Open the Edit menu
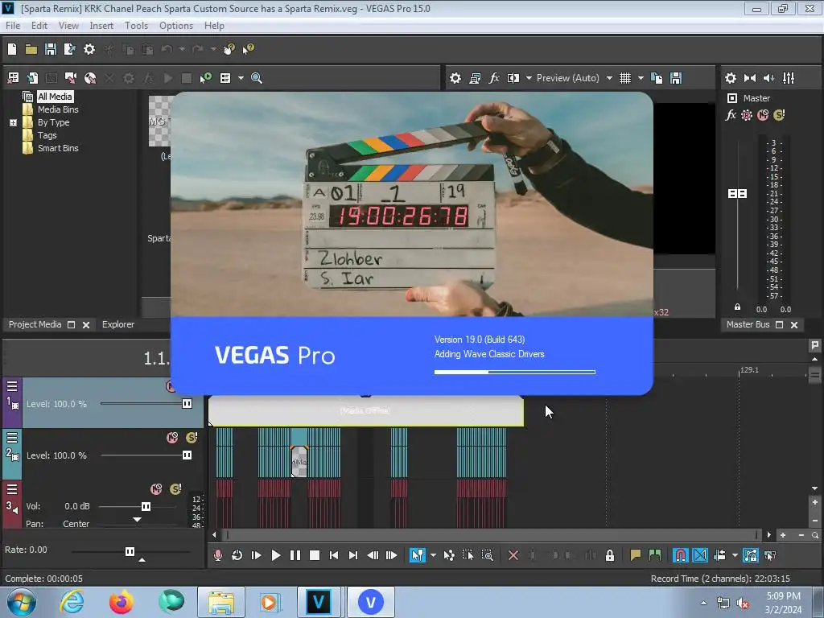Viewport: 824px width, 618px height. [39, 25]
